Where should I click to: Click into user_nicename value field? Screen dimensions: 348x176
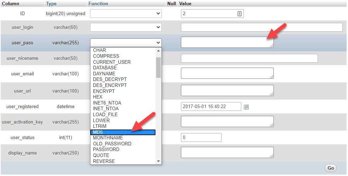249,58
